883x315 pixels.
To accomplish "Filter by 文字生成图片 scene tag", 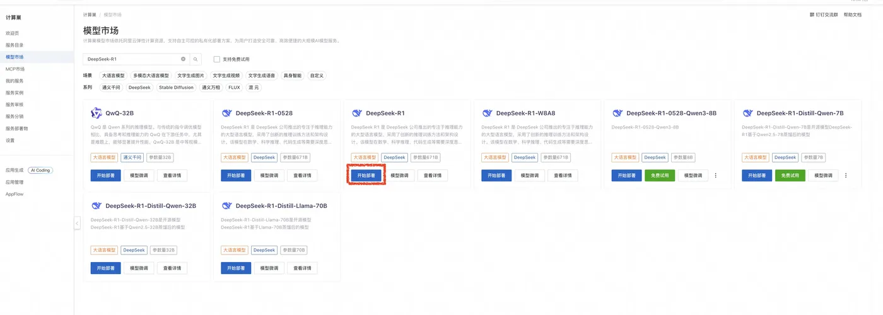I will (x=190, y=76).
